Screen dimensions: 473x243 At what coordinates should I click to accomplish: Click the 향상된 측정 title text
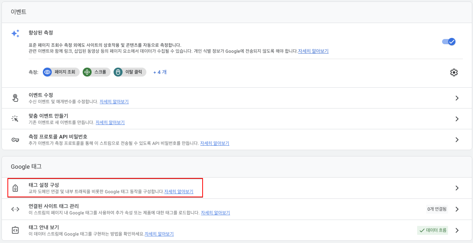(41, 33)
